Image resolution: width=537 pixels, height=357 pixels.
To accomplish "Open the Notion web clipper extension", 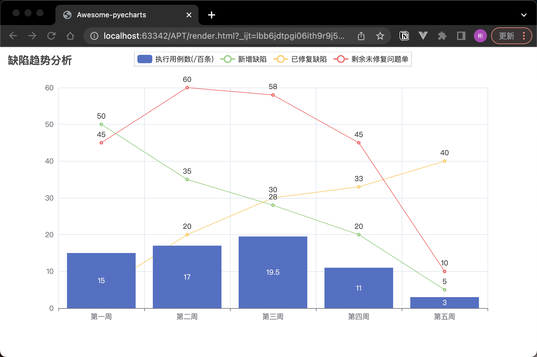I will pos(404,36).
